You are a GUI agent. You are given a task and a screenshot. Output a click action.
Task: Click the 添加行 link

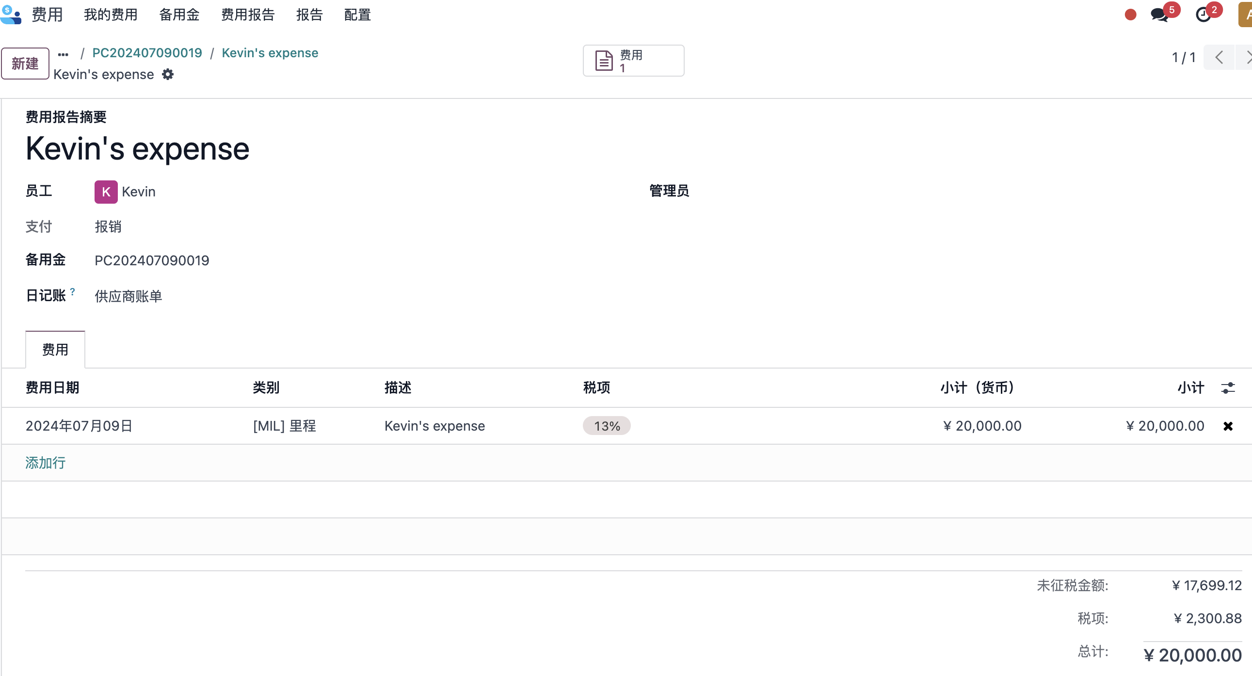pyautogui.click(x=45, y=463)
